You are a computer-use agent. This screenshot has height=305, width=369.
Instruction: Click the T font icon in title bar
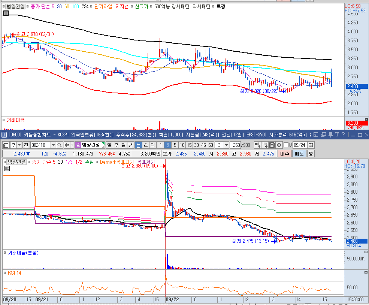[337, 135]
